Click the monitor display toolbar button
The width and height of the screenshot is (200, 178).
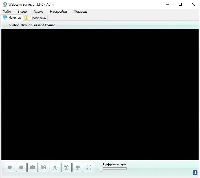(78, 167)
